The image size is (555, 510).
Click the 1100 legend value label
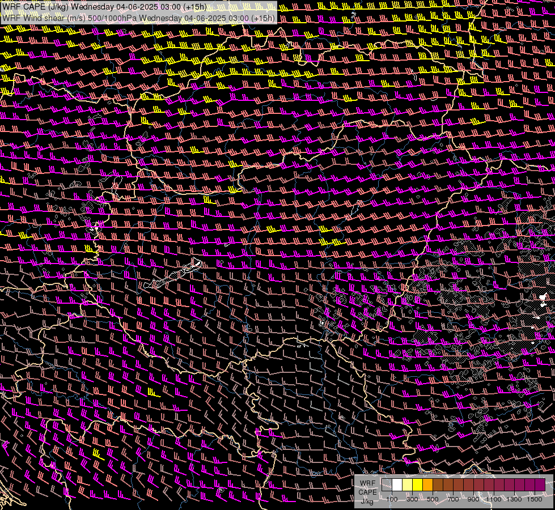[x=494, y=499]
